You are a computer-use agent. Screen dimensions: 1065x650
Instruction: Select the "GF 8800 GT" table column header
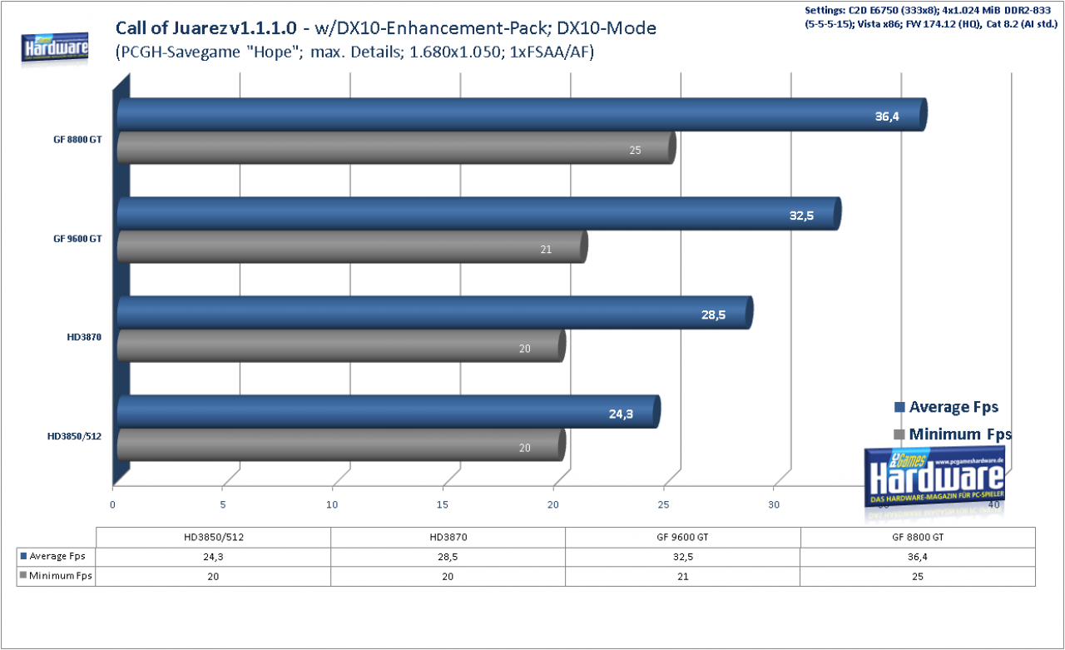pyautogui.click(x=918, y=537)
